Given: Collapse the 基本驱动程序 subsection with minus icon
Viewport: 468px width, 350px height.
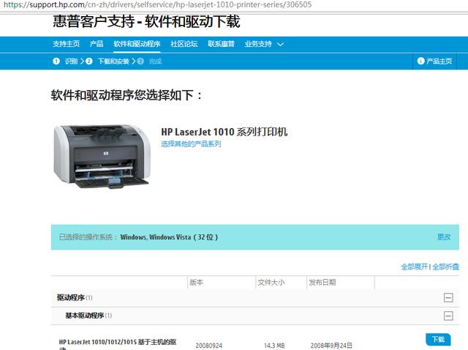Looking at the screenshot, I should click(448, 316).
